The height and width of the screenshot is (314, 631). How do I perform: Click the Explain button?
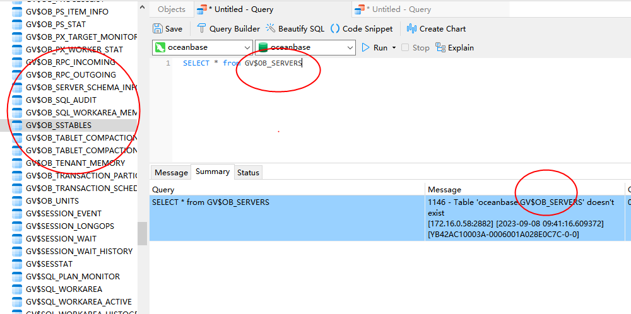point(455,47)
